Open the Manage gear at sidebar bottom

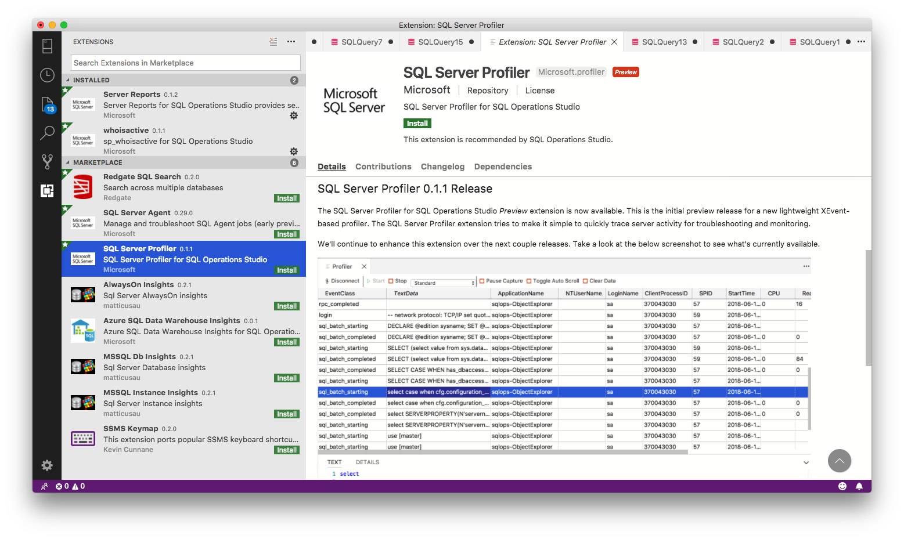pyautogui.click(x=47, y=465)
